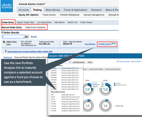Open Forms & Applications tab
This screenshot has width=142, height=117.
tap(76, 10)
